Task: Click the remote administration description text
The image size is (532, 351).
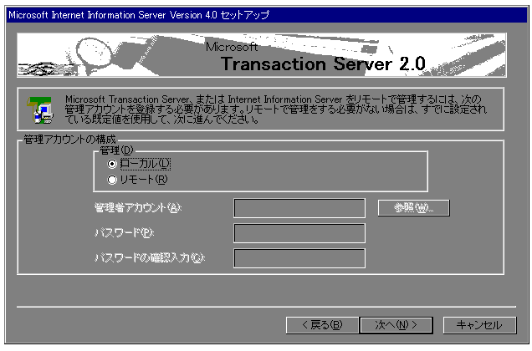Action: click(275, 109)
